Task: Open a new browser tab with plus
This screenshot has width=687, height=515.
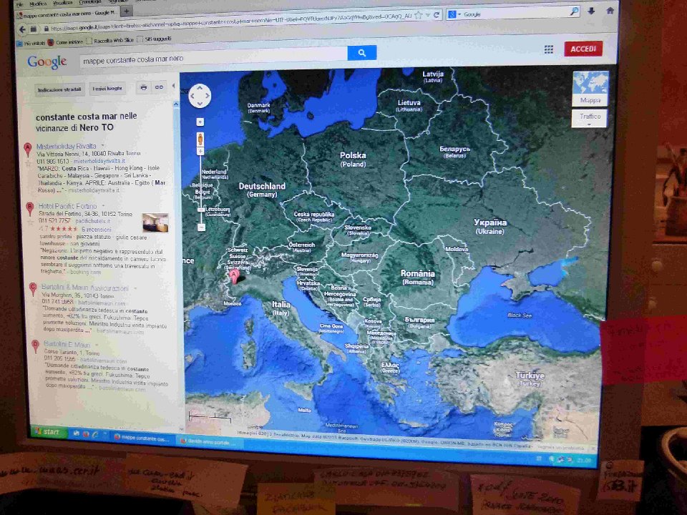Action: 126,11
